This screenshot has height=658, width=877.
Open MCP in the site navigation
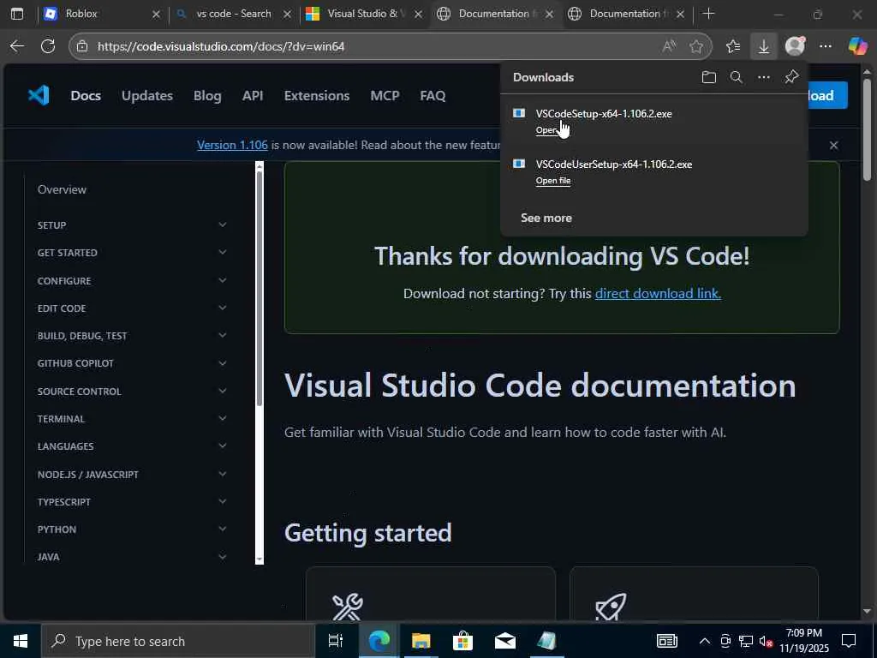(385, 96)
